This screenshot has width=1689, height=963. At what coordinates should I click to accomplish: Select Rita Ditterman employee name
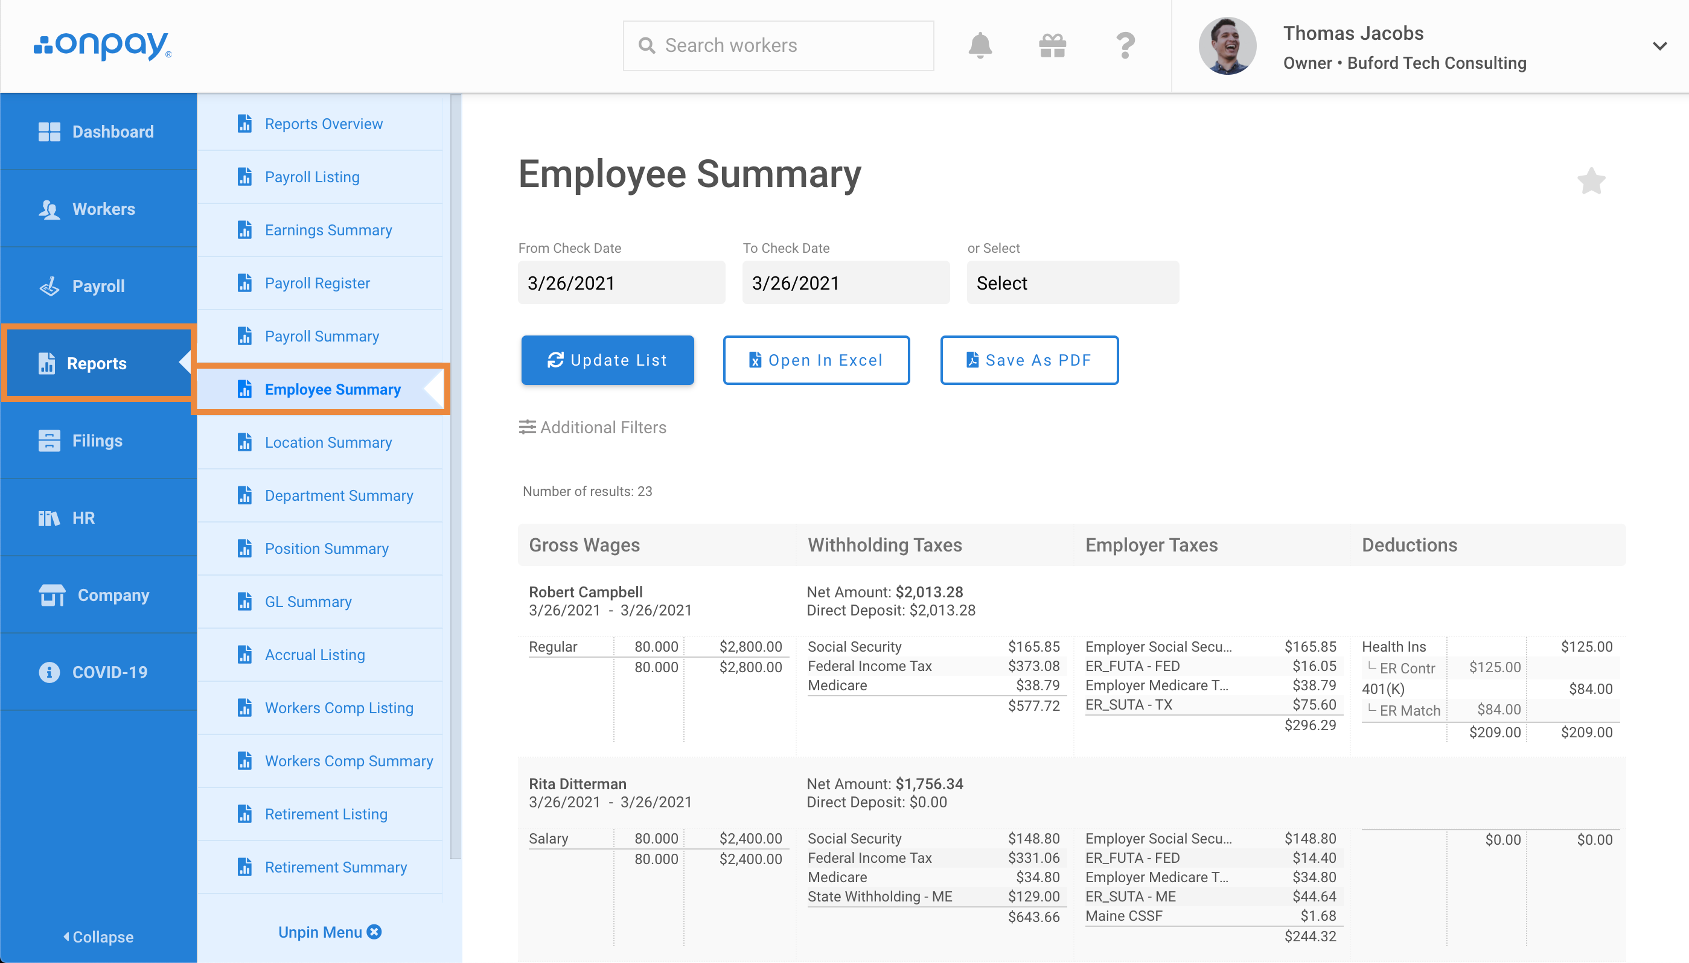point(578,784)
